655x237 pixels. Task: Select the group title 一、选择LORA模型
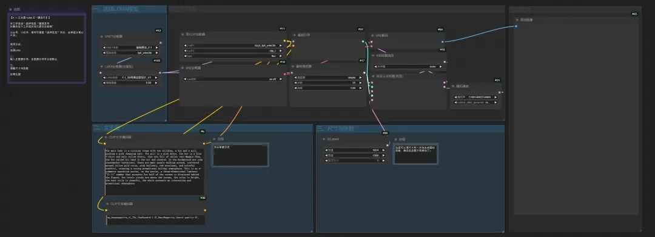click(116, 9)
